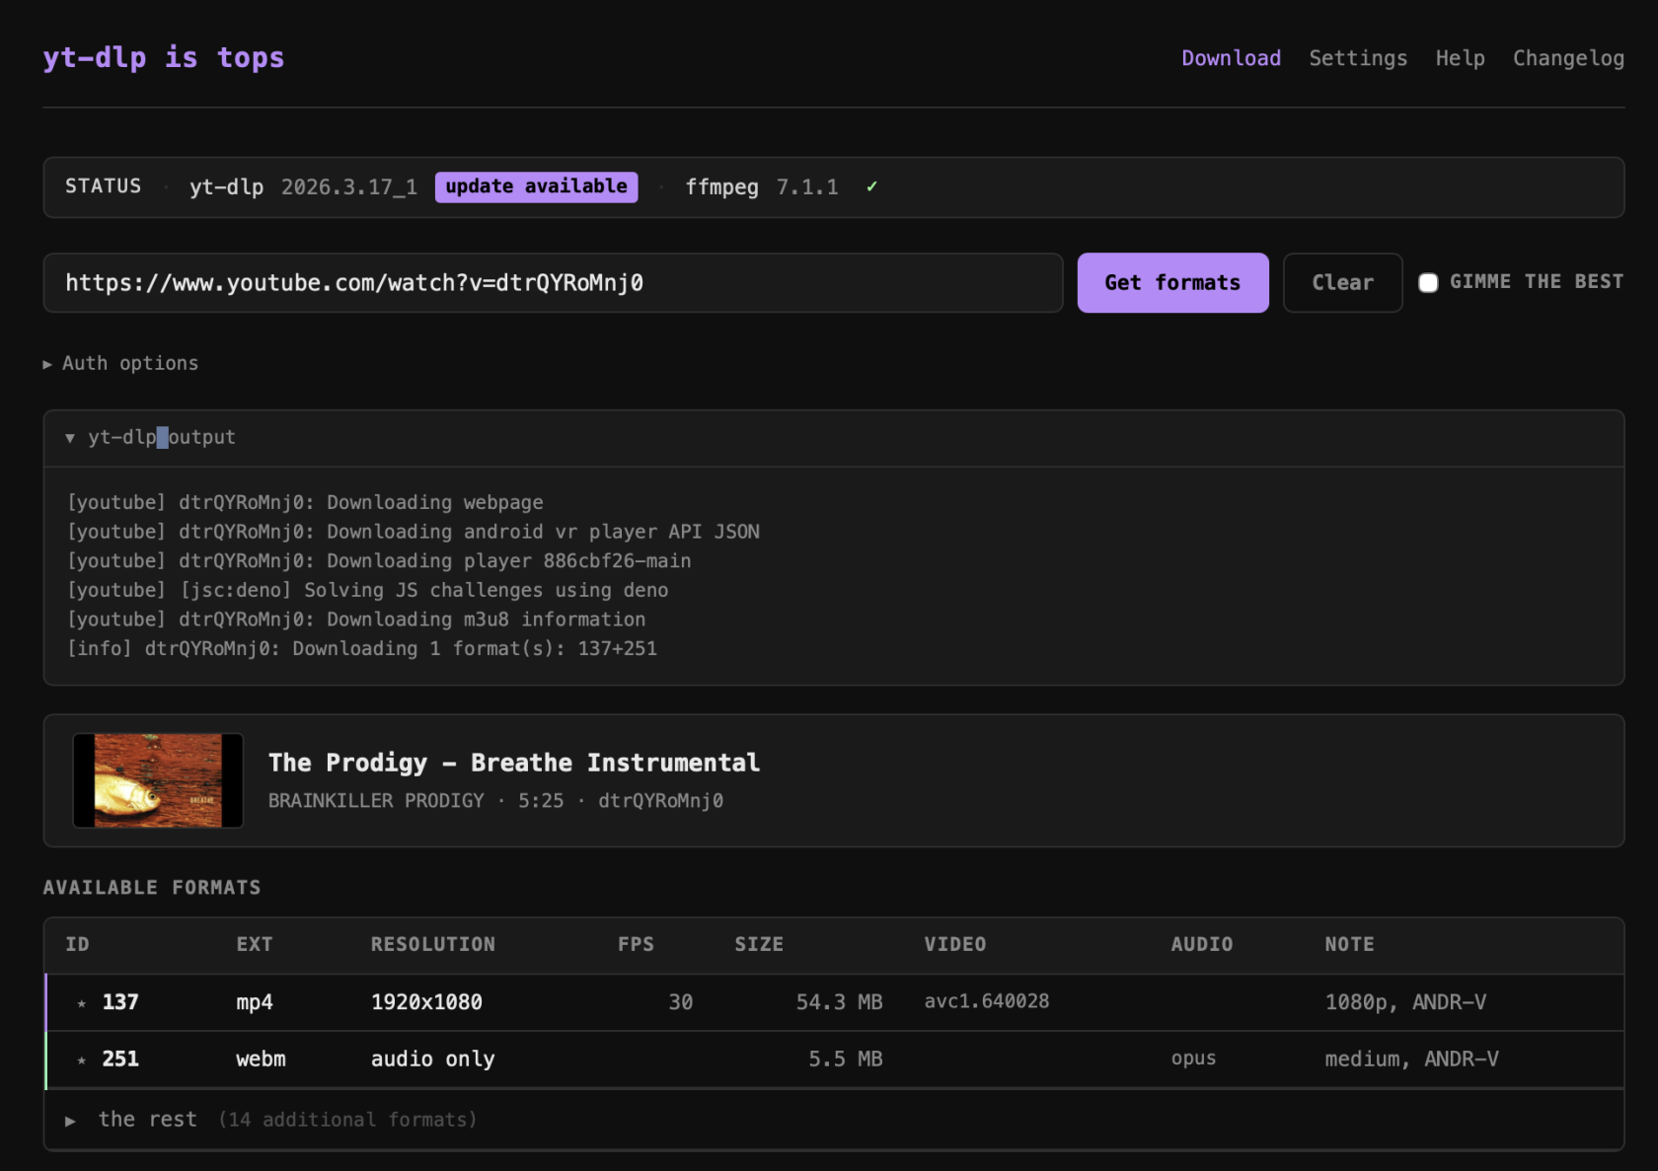Click the 30 fps cell

point(680,1002)
